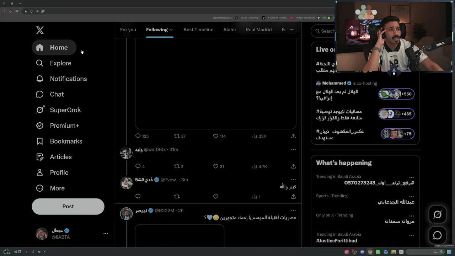This screenshot has height=256, width=455.
Task: Open Notifications in the sidebar
Action: [61, 79]
